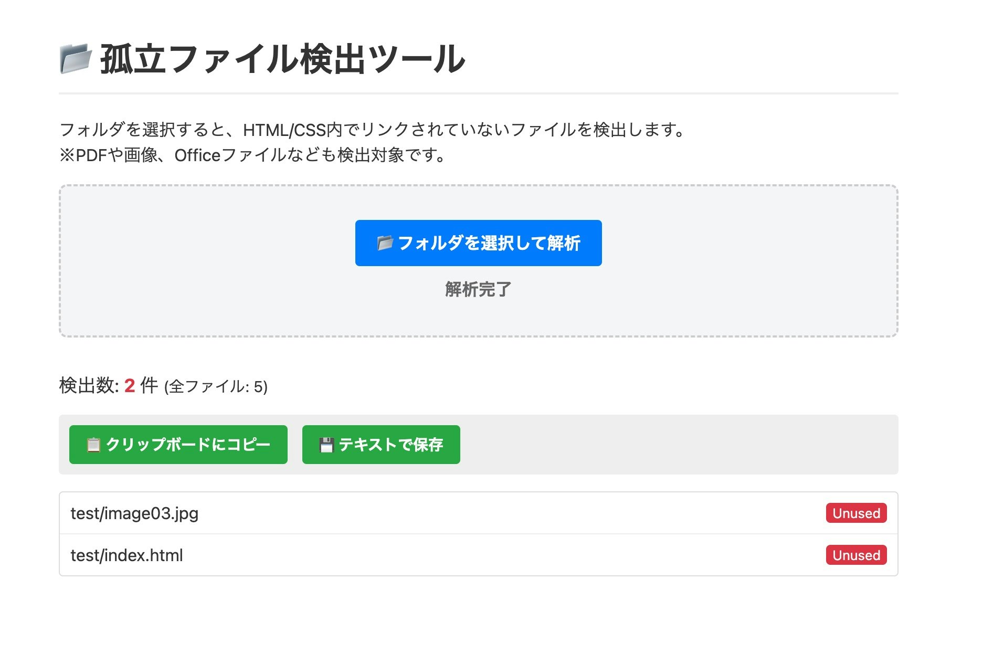Viewport: 993px width, 653px height.
Task: Select the test/index.html result row
Action: (x=478, y=555)
